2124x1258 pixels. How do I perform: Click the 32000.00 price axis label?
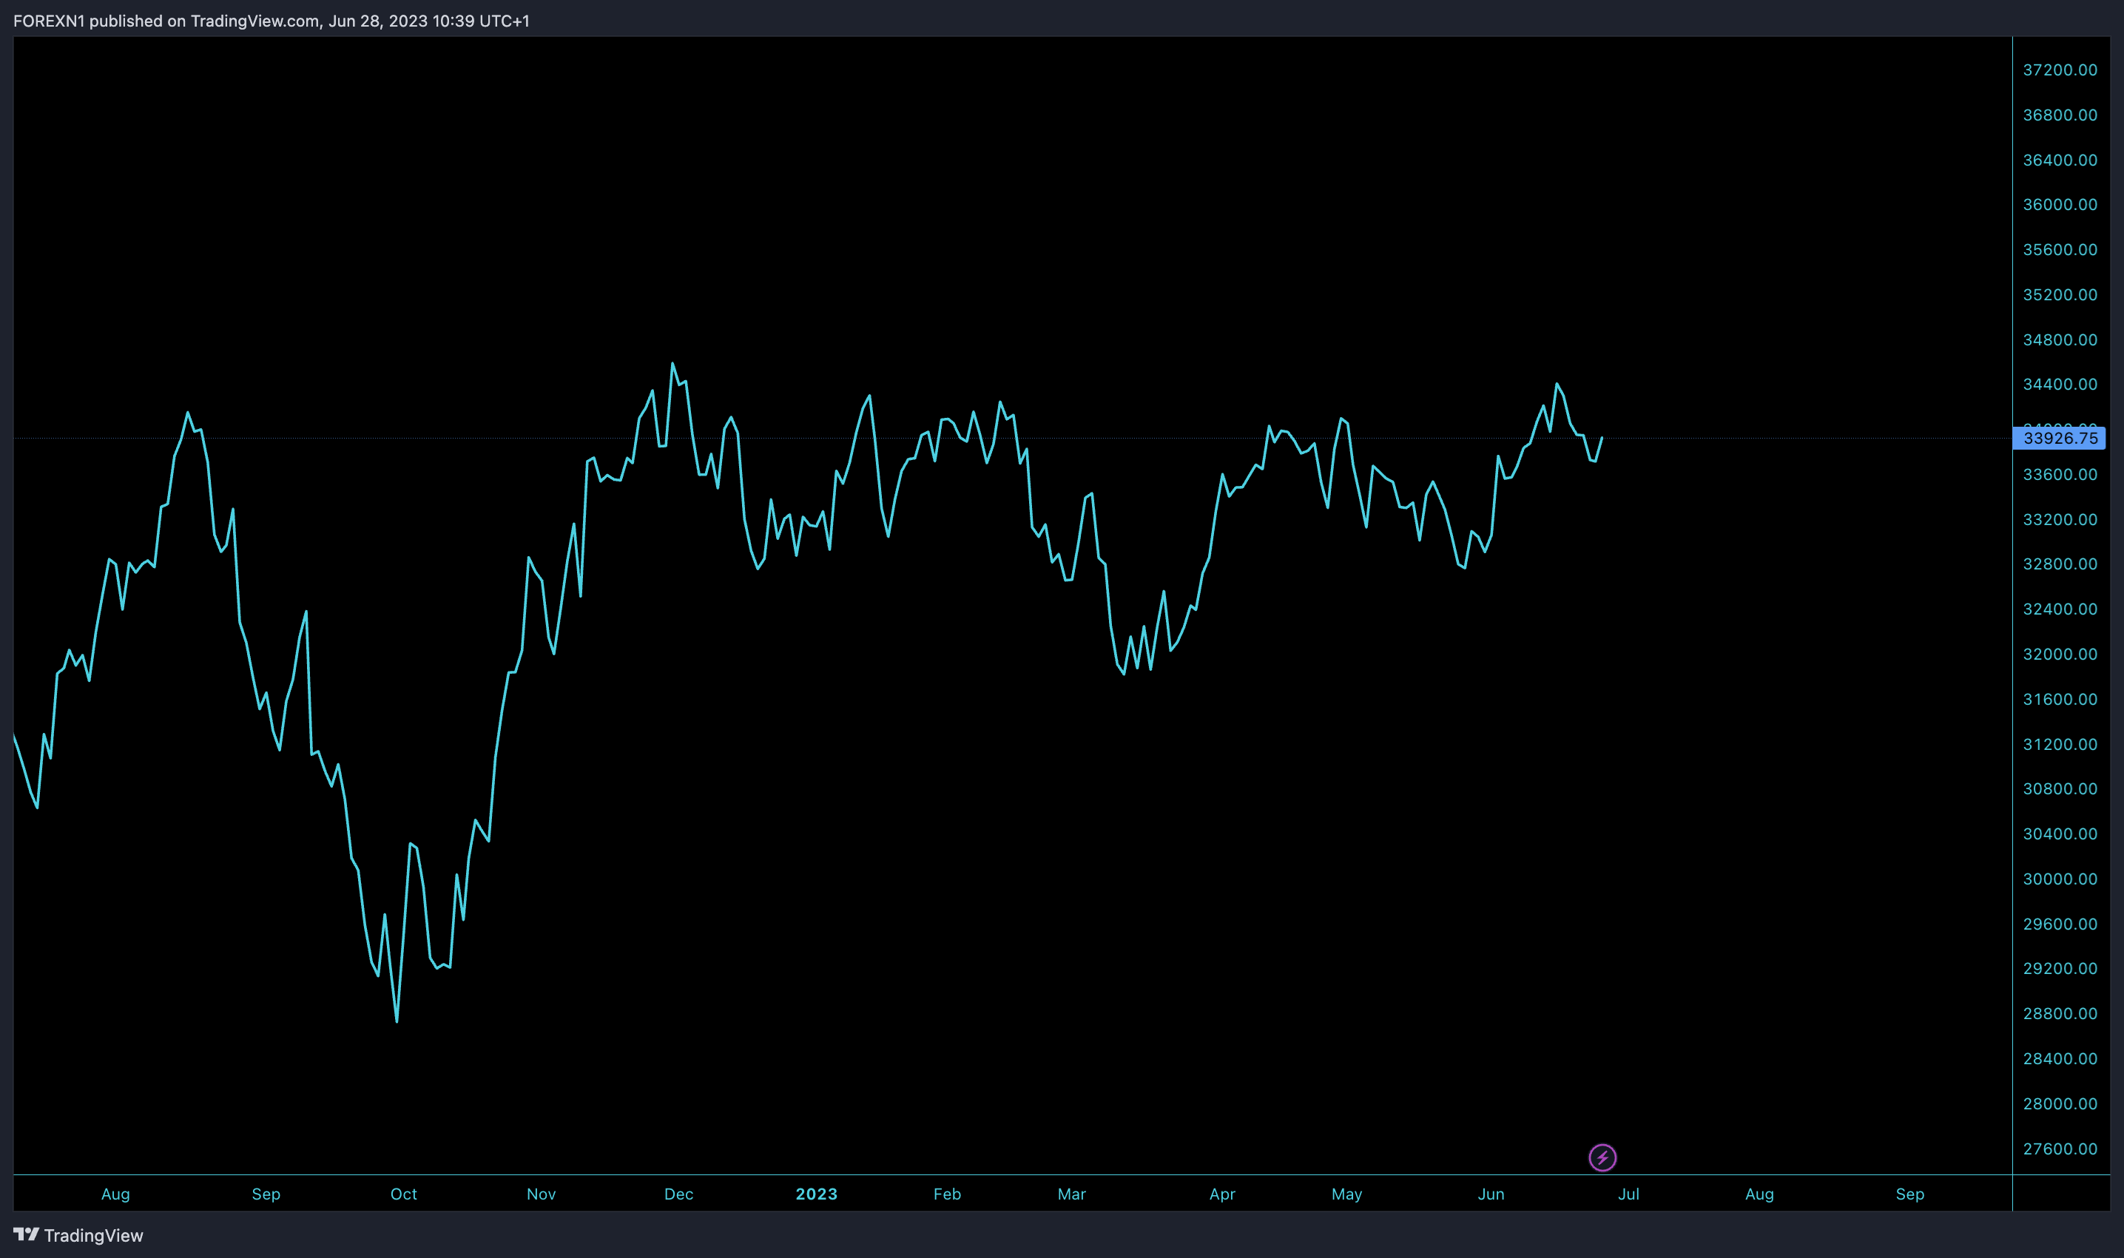[x=2060, y=655]
